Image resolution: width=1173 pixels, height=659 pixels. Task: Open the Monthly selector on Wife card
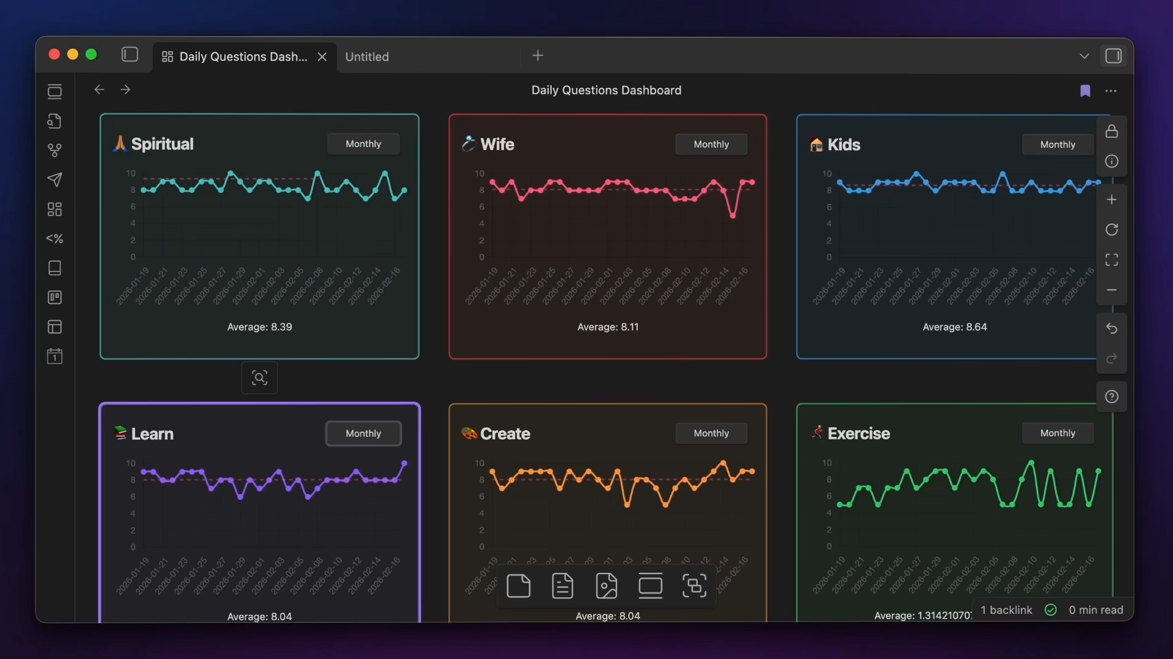[x=711, y=145]
